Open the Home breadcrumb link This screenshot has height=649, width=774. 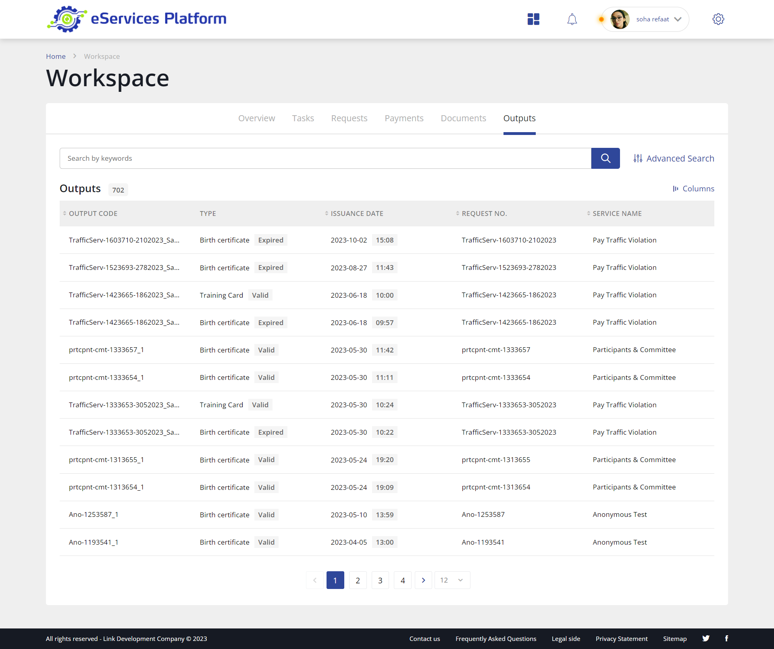(56, 56)
